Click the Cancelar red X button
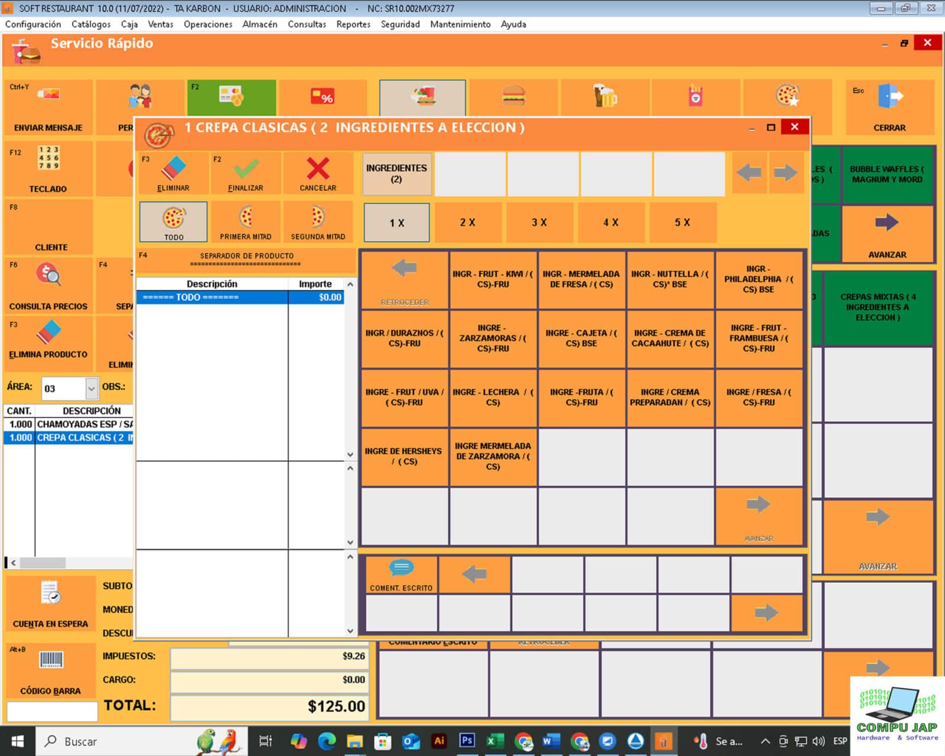The width and height of the screenshot is (945, 756). click(318, 173)
